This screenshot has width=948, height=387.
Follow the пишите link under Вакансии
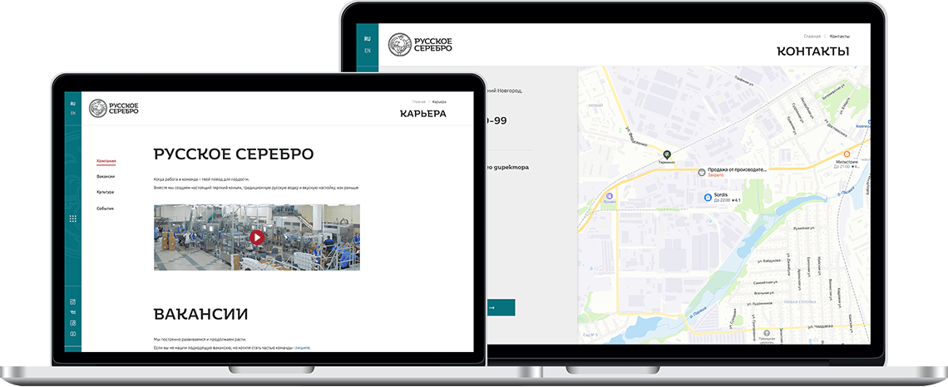[303, 348]
